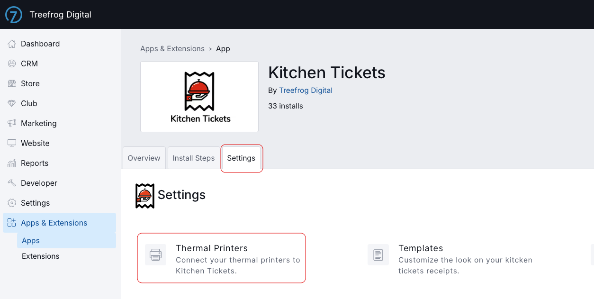Select Extensions under Apps & Extensions

[41, 256]
